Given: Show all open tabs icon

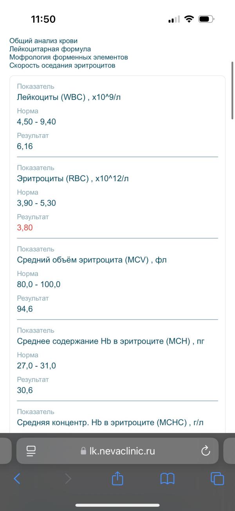Looking at the screenshot, I should [x=217, y=478].
